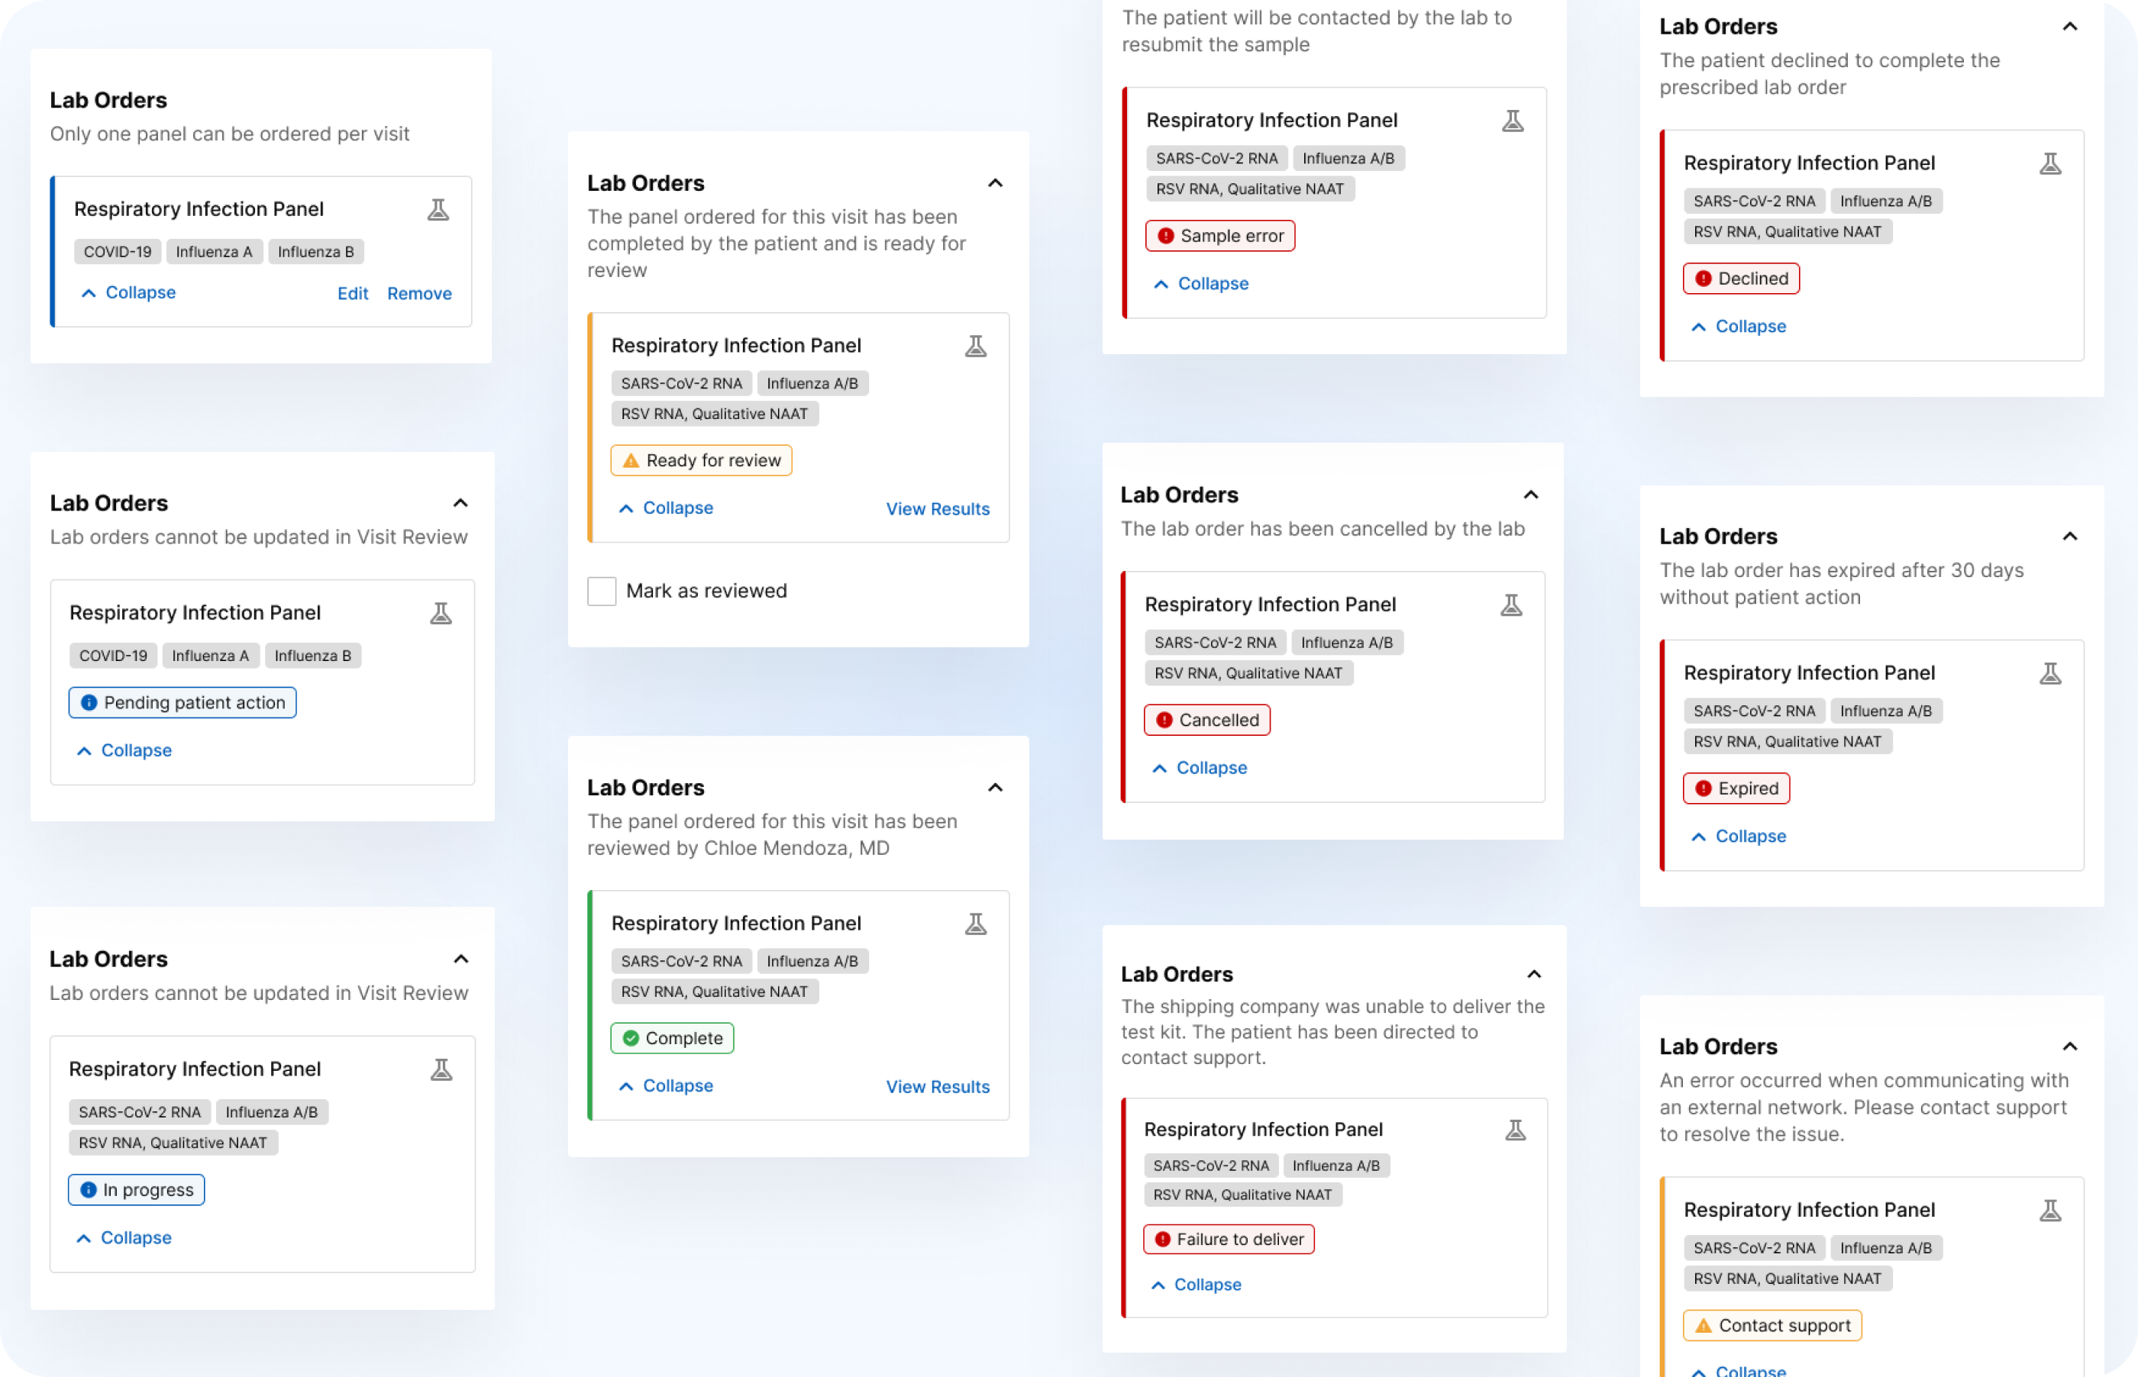Image resolution: width=2138 pixels, height=1377 pixels.
Task: Click the flask icon in the Contact support card
Action: pyautogui.click(x=2050, y=1211)
